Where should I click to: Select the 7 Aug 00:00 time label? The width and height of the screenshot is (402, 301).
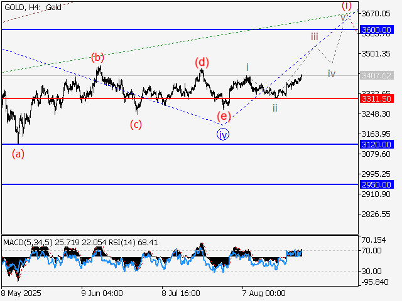pos(263,293)
